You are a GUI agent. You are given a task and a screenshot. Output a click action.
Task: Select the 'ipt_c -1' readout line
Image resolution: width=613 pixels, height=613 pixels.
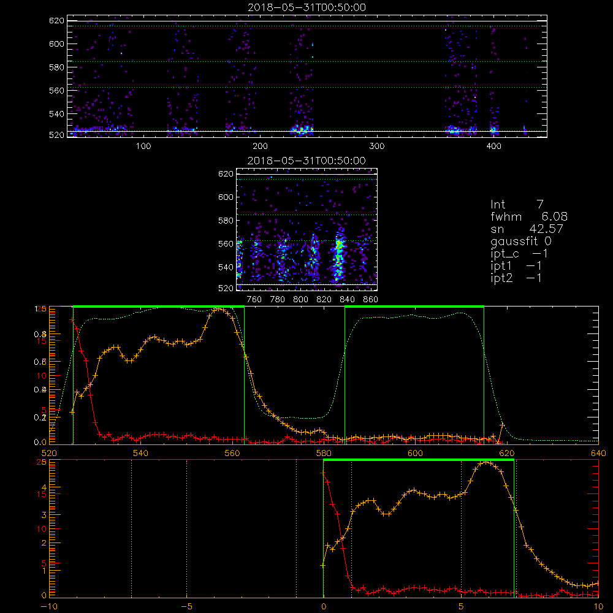(x=519, y=254)
